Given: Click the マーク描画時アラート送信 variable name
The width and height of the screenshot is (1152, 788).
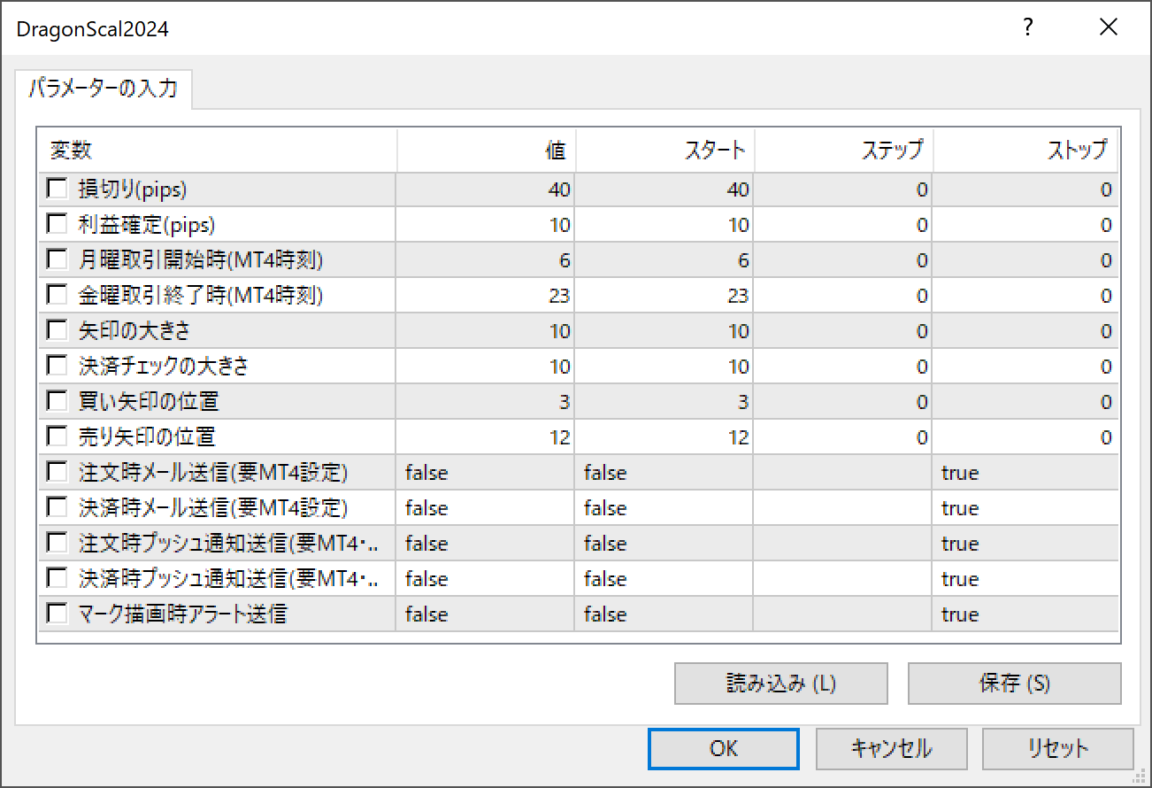Looking at the screenshot, I should click(182, 614).
